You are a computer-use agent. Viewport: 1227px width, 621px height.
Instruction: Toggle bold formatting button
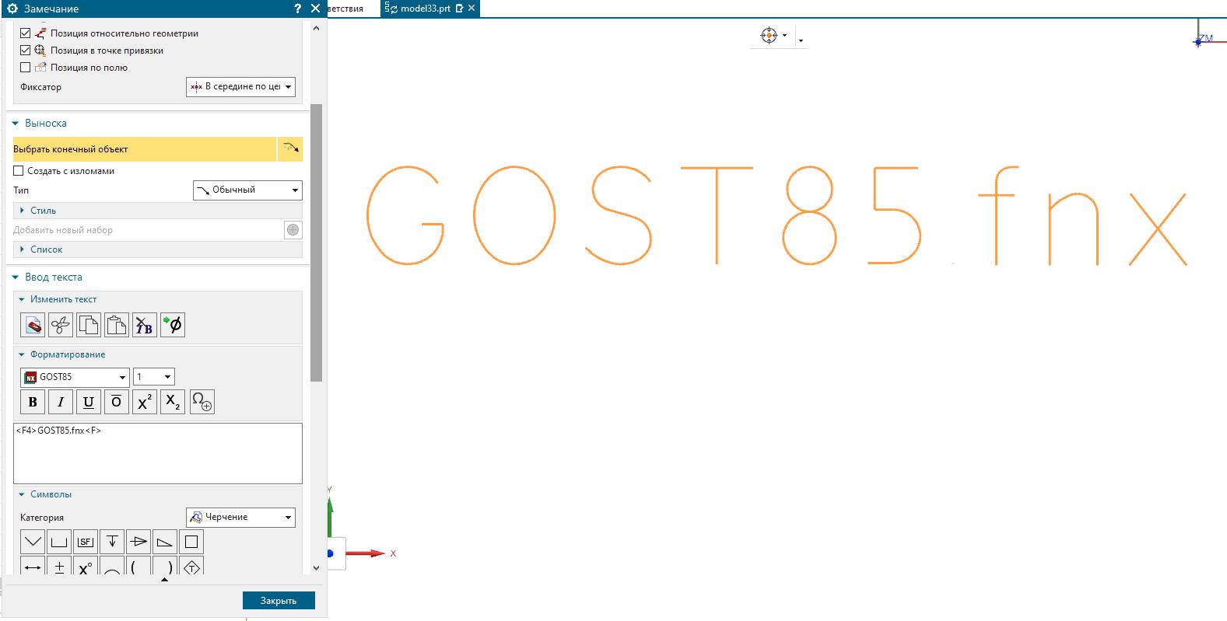33,402
